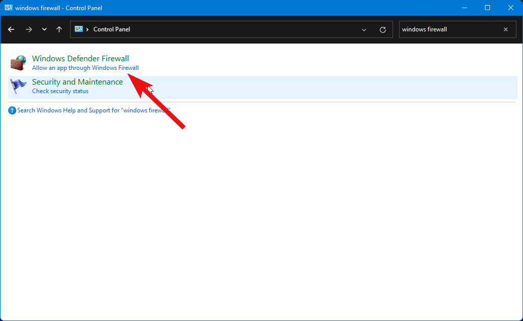Open the address bar dropdown arrow
This screenshot has width=523, height=321.
pyautogui.click(x=364, y=29)
